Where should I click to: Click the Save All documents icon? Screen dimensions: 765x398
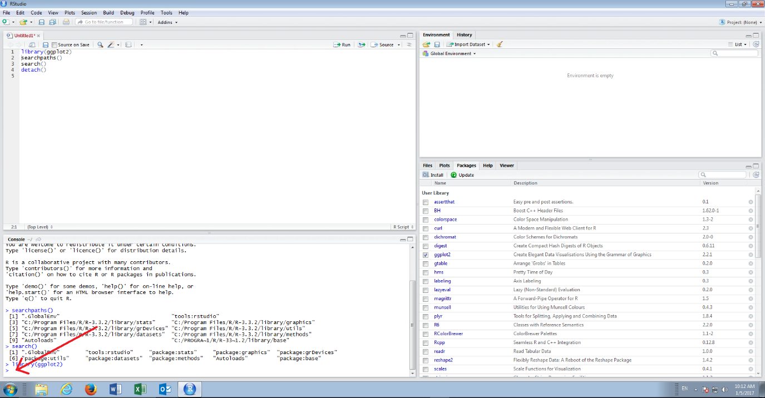52,22
